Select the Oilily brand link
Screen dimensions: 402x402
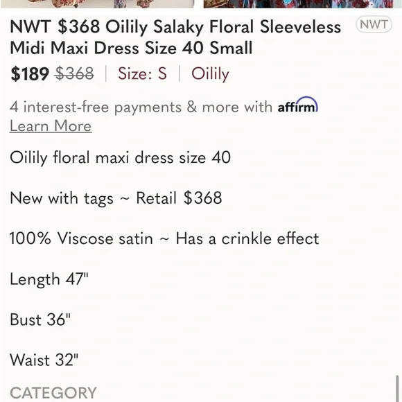[210, 74]
